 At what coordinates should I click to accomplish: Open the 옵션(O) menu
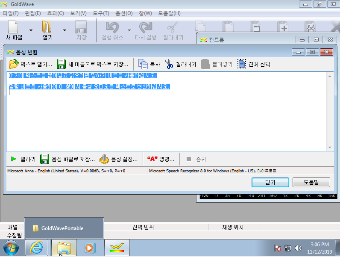point(124,13)
